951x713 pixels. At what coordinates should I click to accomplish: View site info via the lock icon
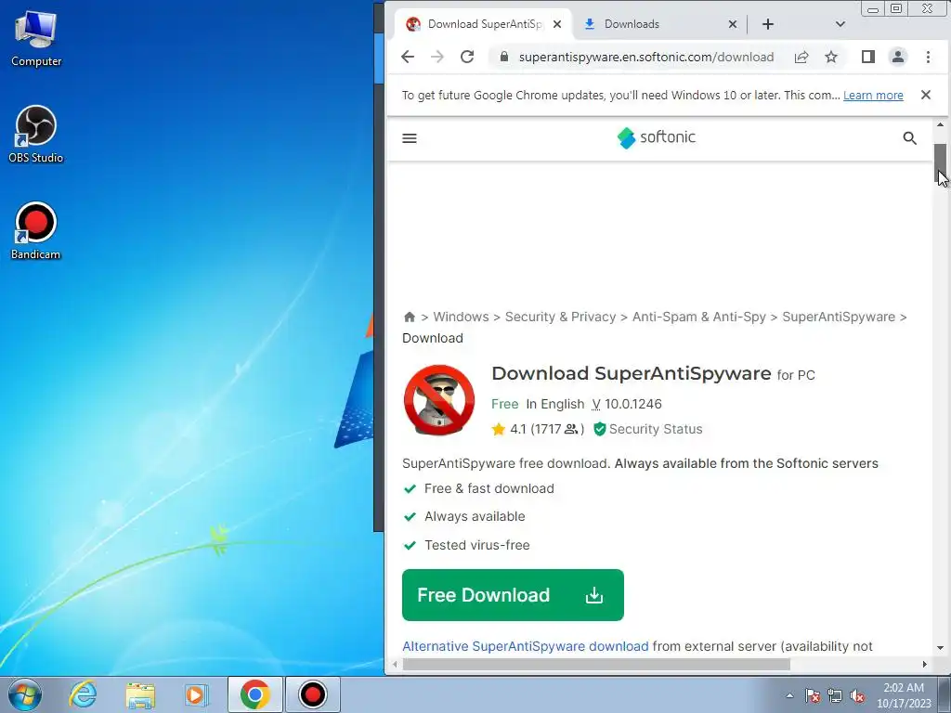pos(504,57)
